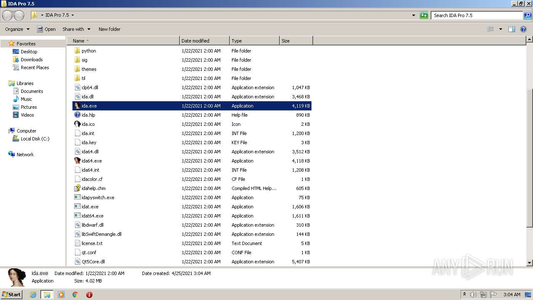Click the volume icon in system tray

pyautogui.click(x=473, y=295)
